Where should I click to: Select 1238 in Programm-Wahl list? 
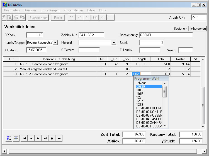149,104
